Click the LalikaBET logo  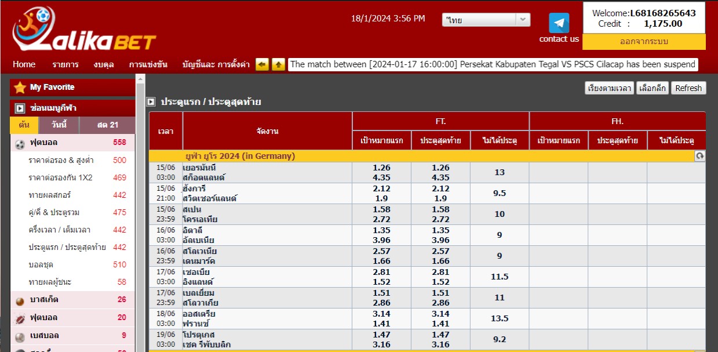click(x=84, y=30)
